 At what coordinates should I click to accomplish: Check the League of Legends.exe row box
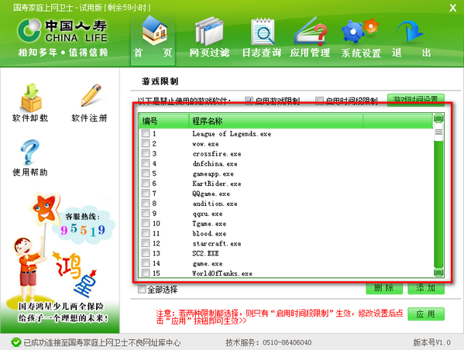(146, 133)
